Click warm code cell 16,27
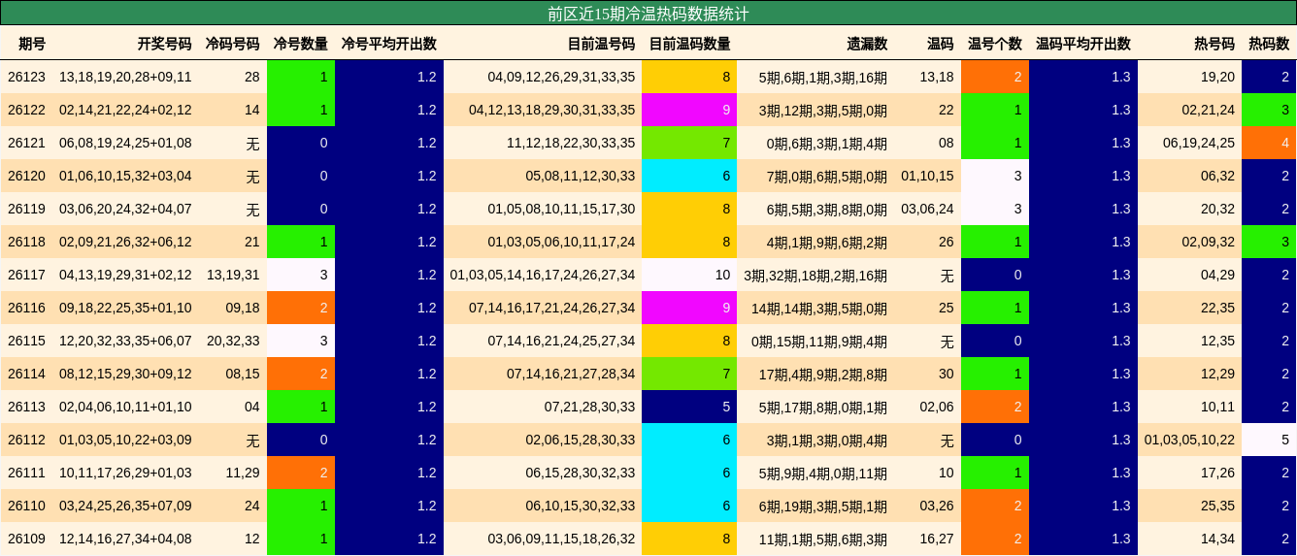The height and width of the screenshot is (556, 1297). [937, 539]
